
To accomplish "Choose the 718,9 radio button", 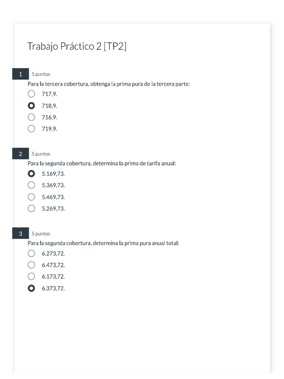I will click(31, 106).
